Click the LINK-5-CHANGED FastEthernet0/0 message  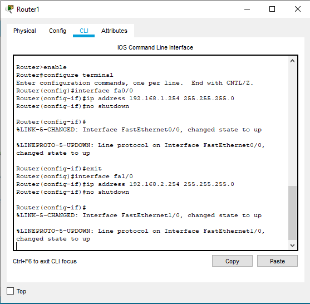(x=139, y=130)
